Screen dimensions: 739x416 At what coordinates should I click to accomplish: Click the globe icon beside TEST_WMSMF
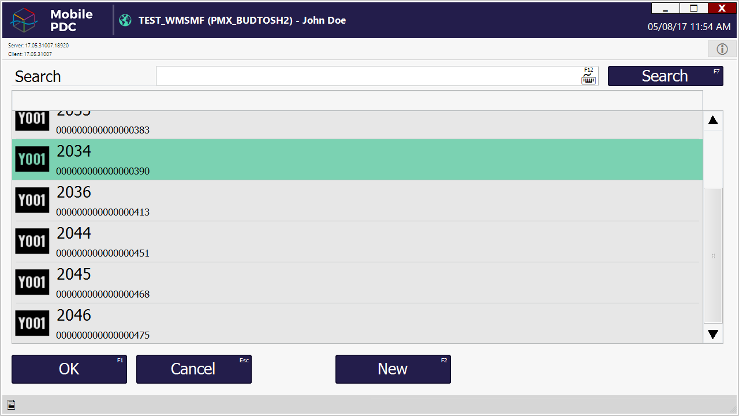[x=125, y=20]
